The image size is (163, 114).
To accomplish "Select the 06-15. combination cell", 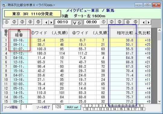I will click(x=19, y=97).
